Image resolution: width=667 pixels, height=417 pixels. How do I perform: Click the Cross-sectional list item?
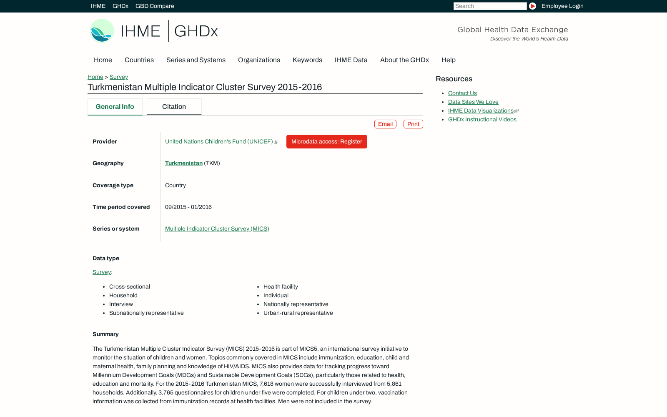pyautogui.click(x=130, y=287)
